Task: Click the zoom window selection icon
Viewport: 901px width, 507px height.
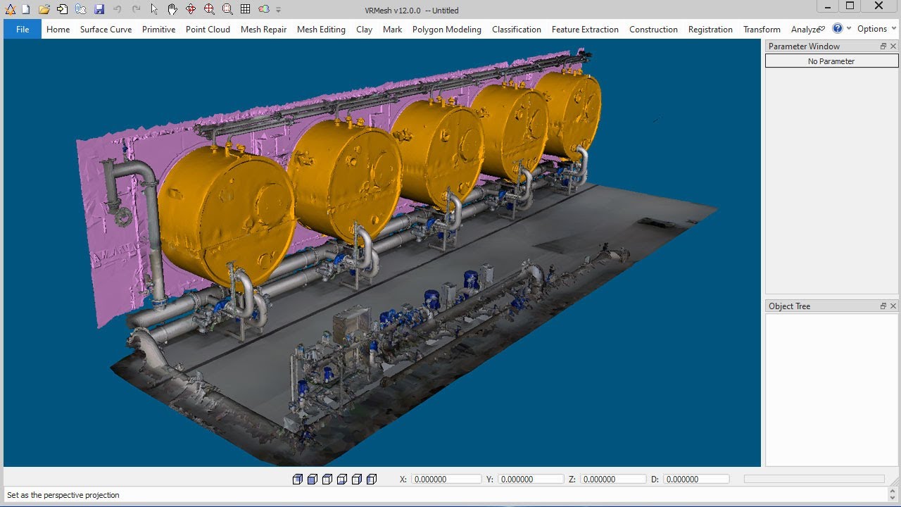Action: (227, 9)
